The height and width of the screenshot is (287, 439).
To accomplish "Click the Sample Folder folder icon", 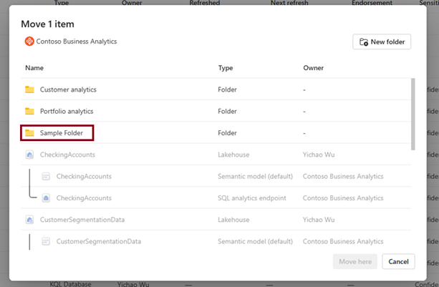I will tap(29, 133).
